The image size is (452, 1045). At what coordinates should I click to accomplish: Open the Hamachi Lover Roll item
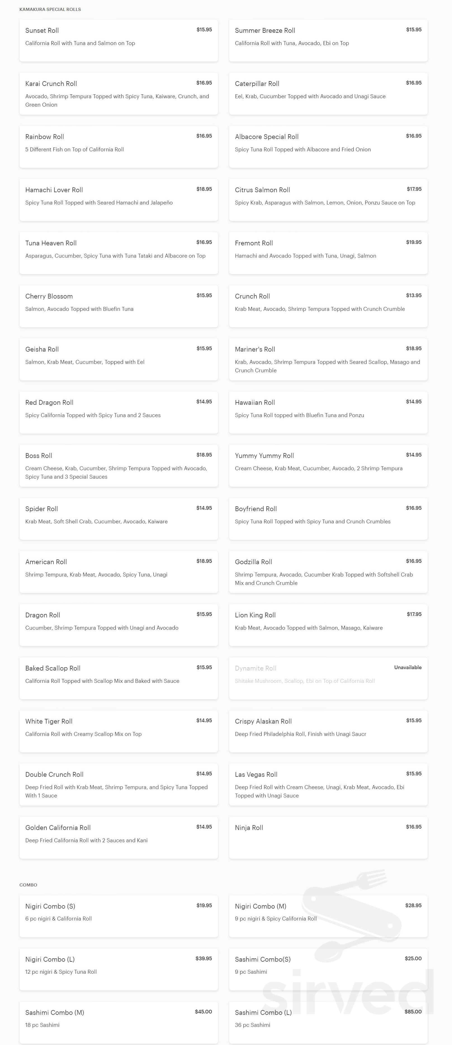118,200
